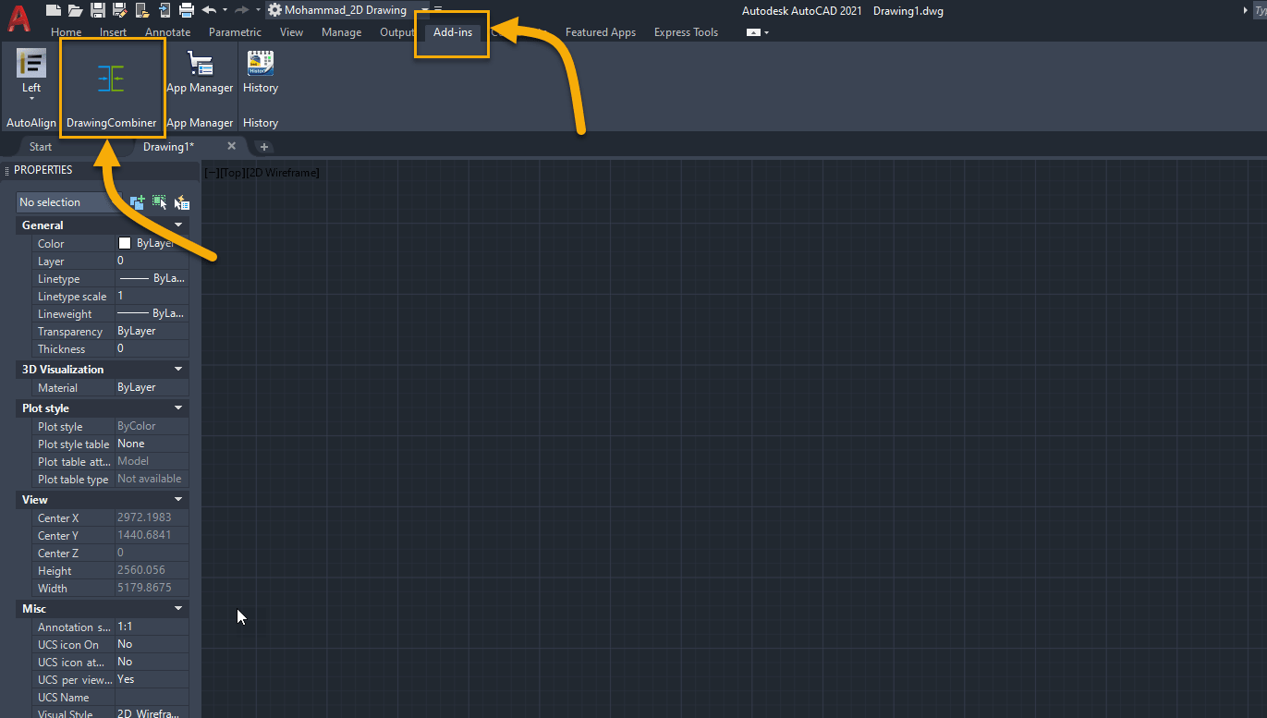Click the Plot printer icon

(186, 10)
